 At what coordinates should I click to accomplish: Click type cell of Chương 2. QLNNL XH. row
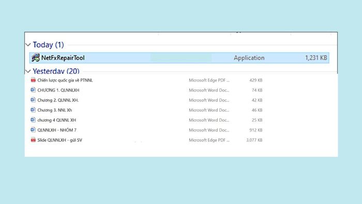click(209, 100)
